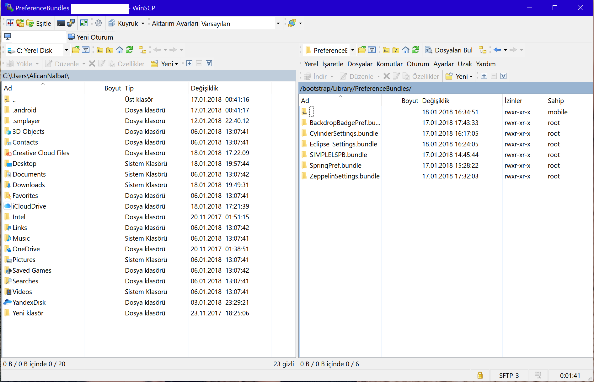The height and width of the screenshot is (382, 594).
Task: Select the ZeppelinSettings.bundle remote folder
Action: [x=344, y=176]
